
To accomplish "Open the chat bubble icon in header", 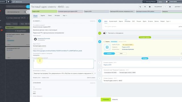I will (x=150, y=7).
